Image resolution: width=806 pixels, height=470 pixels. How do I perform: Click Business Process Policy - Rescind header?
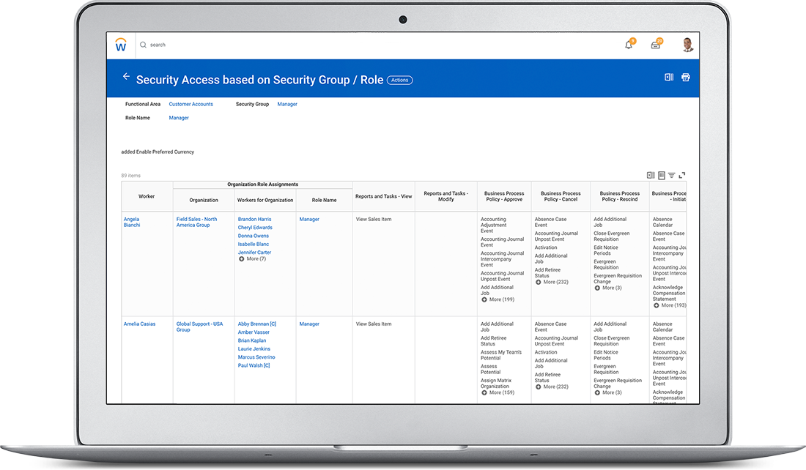pyautogui.click(x=620, y=196)
